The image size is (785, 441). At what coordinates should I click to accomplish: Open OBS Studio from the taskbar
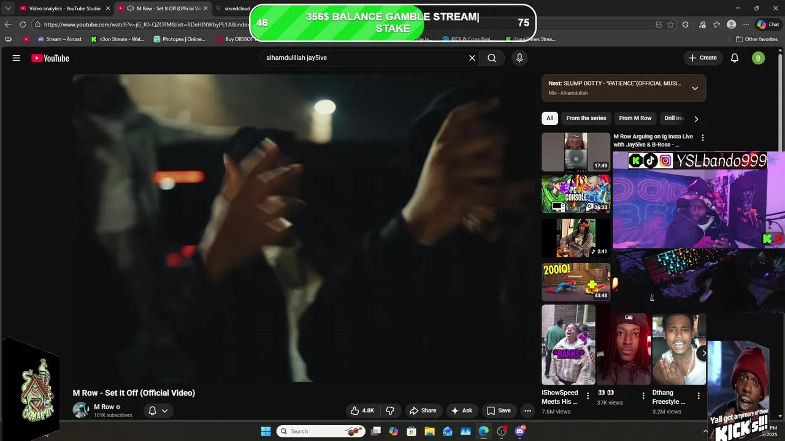point(502,431)
